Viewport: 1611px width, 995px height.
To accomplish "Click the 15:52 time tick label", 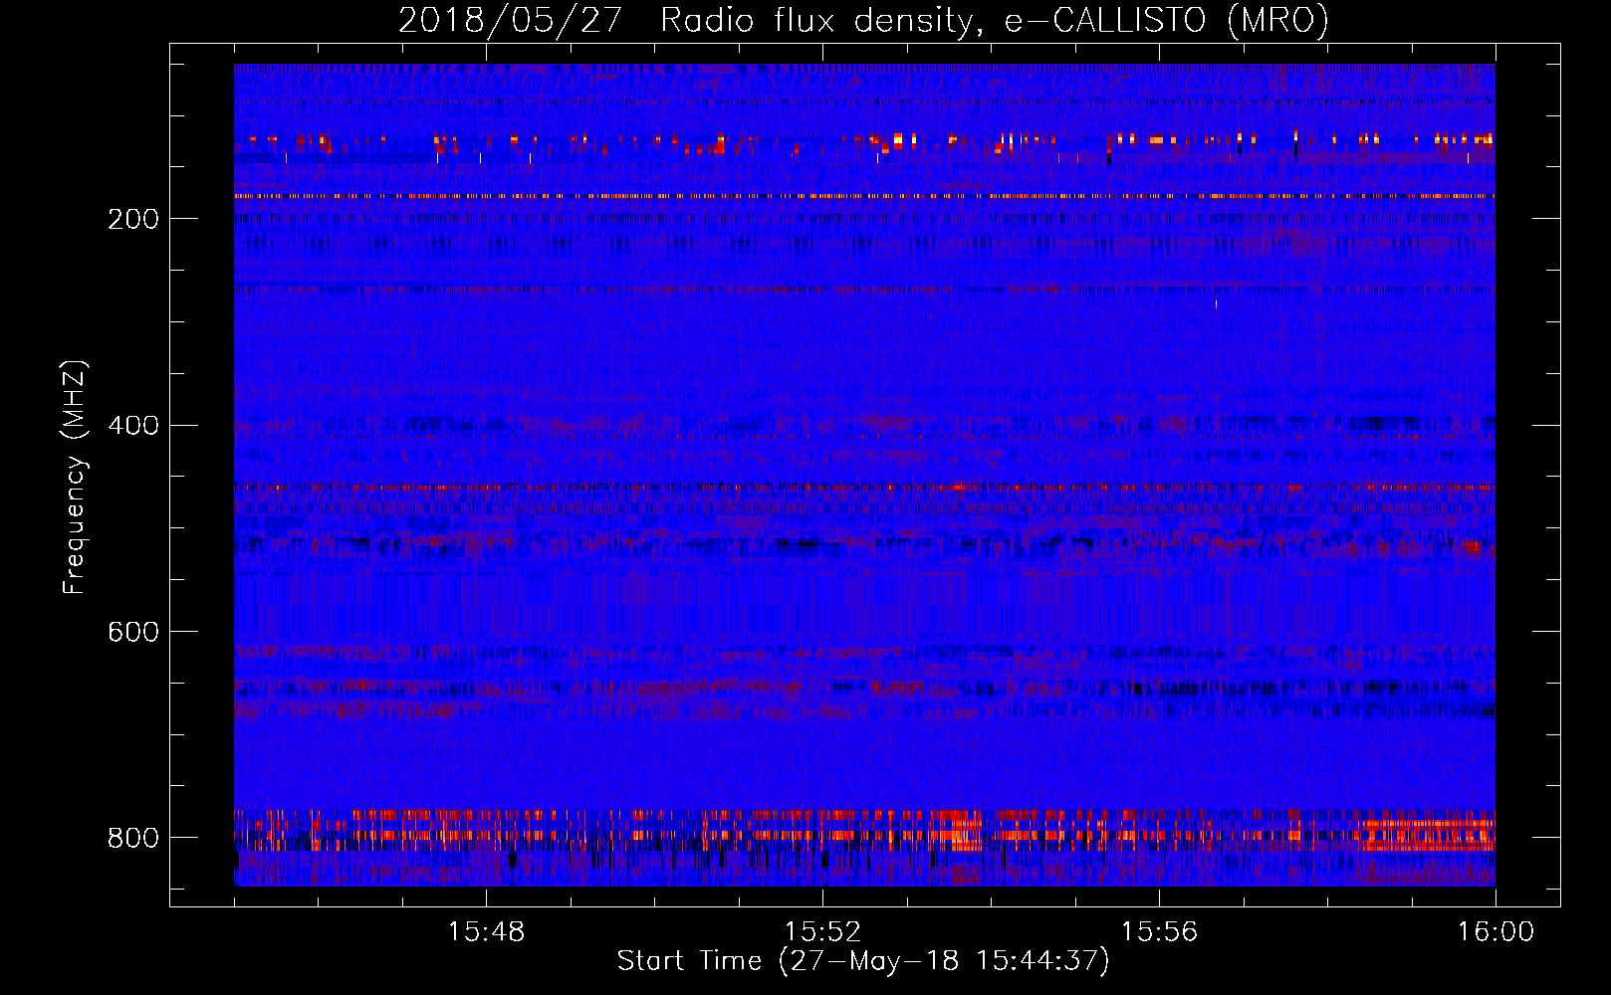I will (822, 932).
